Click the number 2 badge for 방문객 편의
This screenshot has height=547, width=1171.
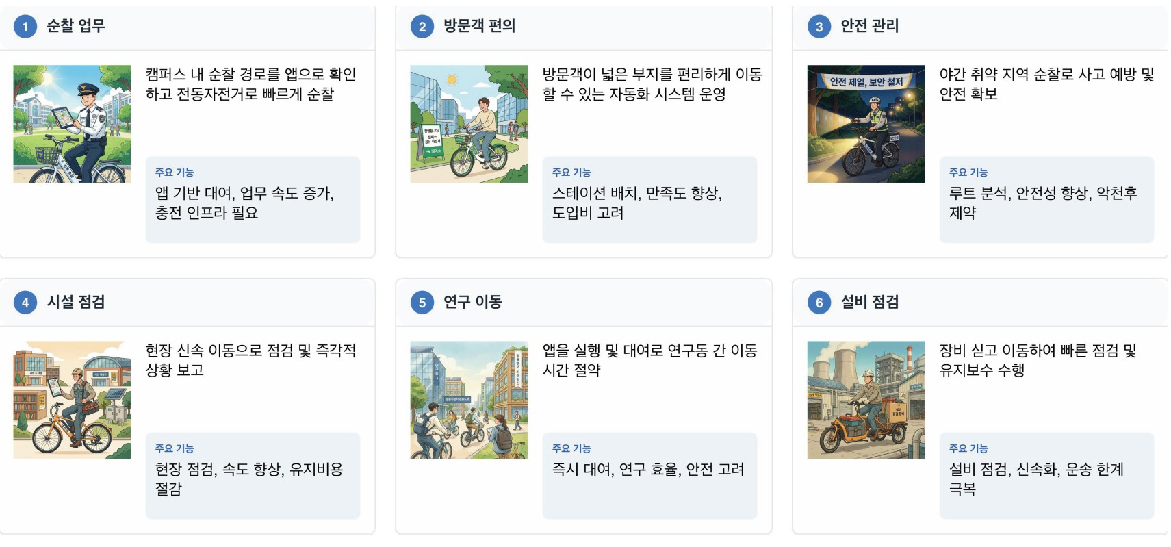tap(422, 27)
